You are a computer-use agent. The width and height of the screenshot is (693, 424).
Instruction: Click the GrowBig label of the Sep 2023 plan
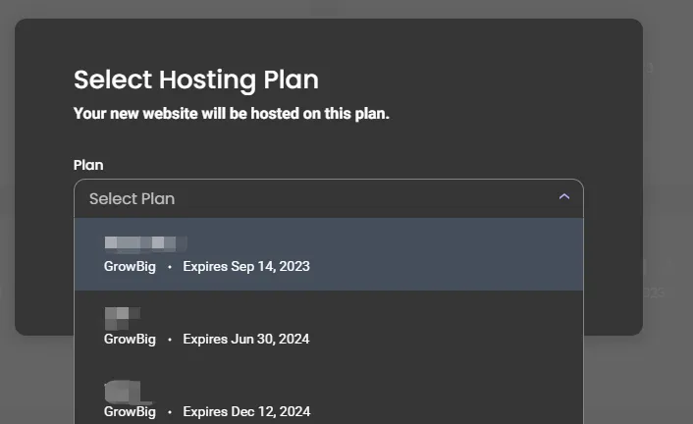coord(130,266)
